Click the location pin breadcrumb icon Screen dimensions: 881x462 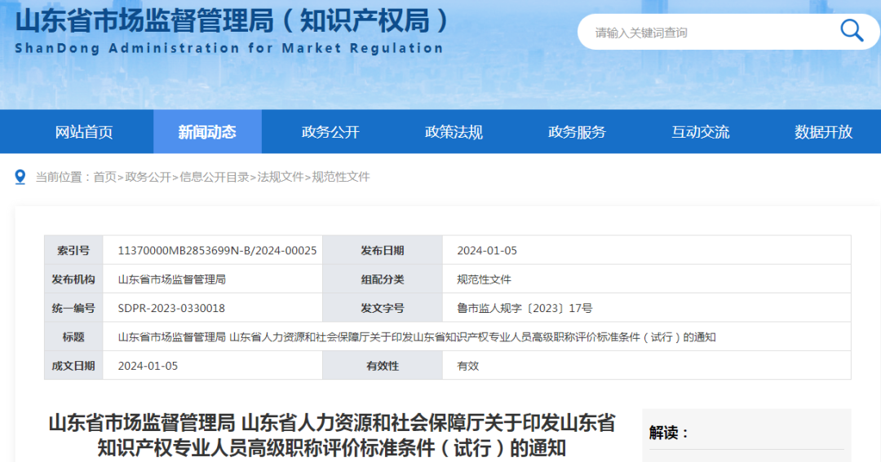tap(20, 177)
